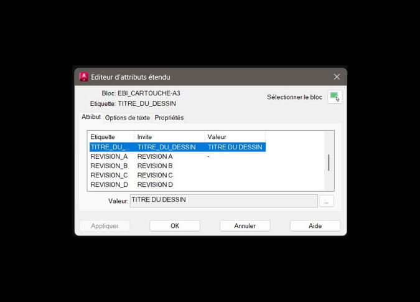The height and width of the screenshot is (302, 420).
Task: Click the Sélectionner le bloc icon button
Action: [x=335, y=97]
